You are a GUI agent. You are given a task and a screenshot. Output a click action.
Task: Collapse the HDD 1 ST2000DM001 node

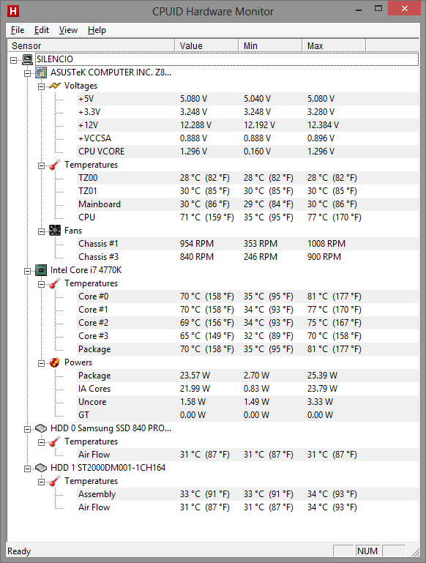[27, 469]
